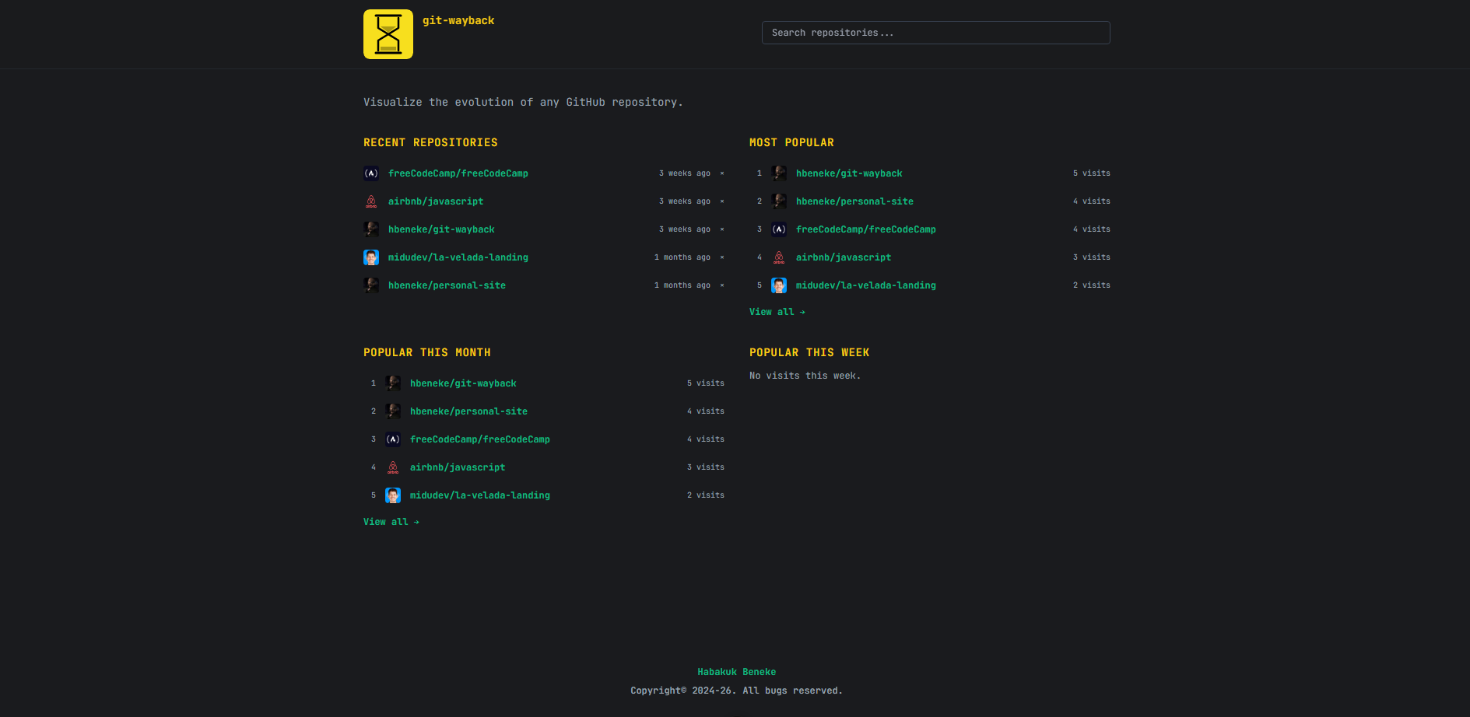Click the 'Visualize the evolution' tagline
Image resolution: width=1470 pixels, height=717 pixels.
[523, 102]
